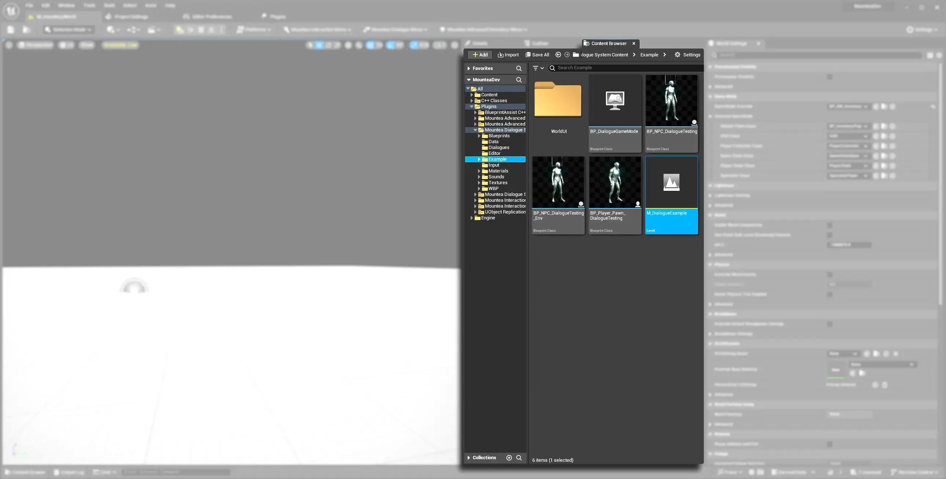This screenshot has height=479, width=946.
Task: Click the add collection plus icon
Action: (x=509, y=458)
